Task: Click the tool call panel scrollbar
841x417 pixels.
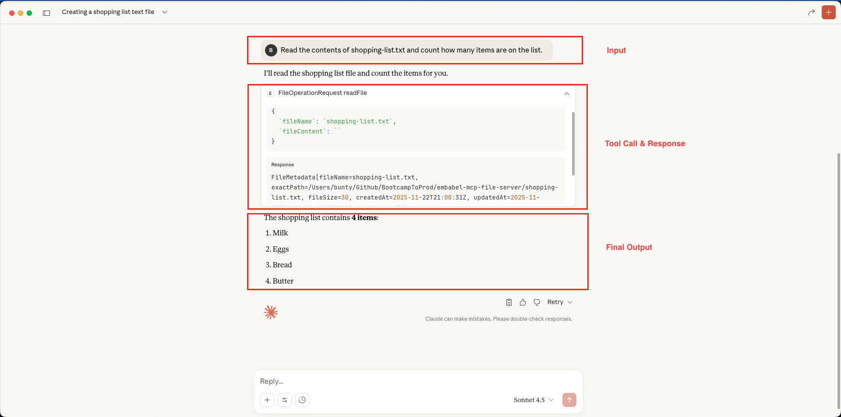Action: (573, 144)
